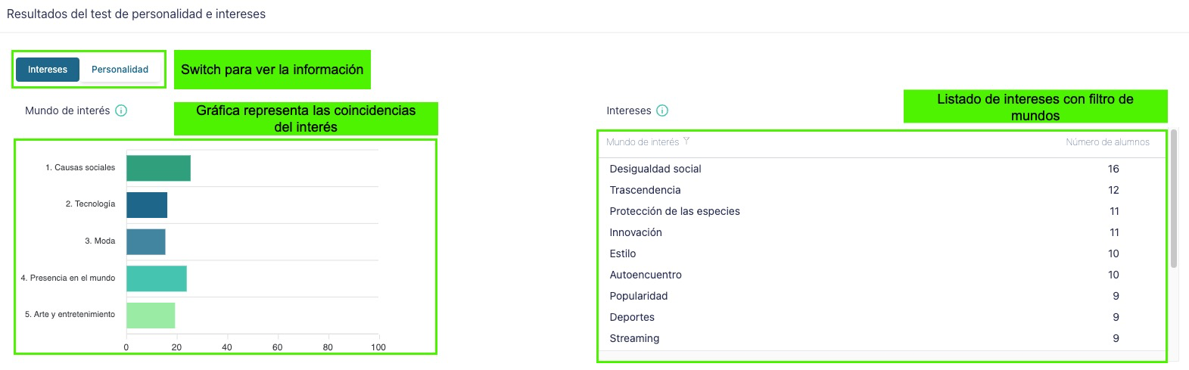The height and width of the screenshot is (370, 1189).
Task: Click the Streaming interest row
Action: coord(634,338)
